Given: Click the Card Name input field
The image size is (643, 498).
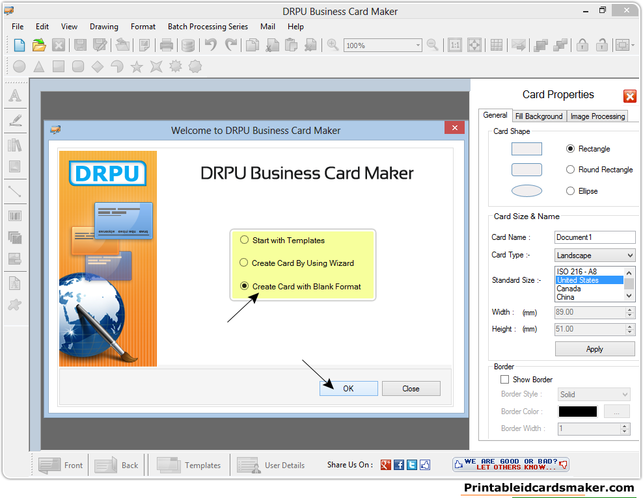Looking at the screenshot, I should [x=595, y=237].
